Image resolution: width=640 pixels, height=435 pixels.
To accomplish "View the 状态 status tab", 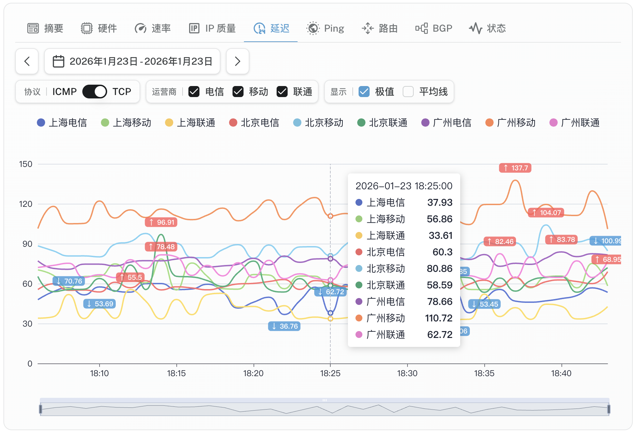I will pos(487,28).
